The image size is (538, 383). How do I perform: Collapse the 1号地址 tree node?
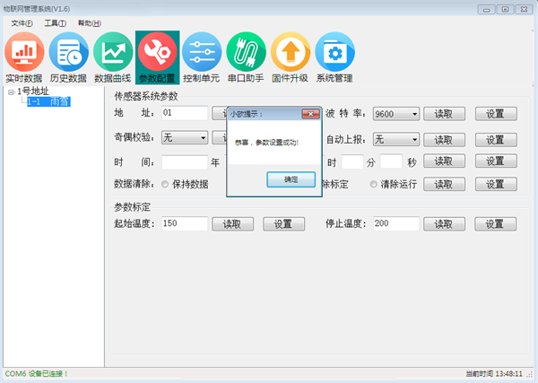pos(10,91)
